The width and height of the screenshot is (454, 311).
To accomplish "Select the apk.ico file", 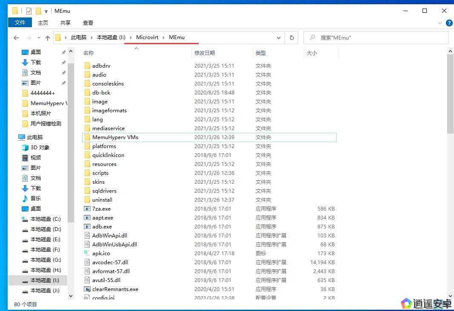I will click(x=101, y=253).
